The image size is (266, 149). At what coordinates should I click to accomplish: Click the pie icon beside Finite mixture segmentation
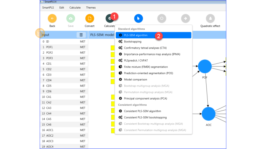(120, 67)
